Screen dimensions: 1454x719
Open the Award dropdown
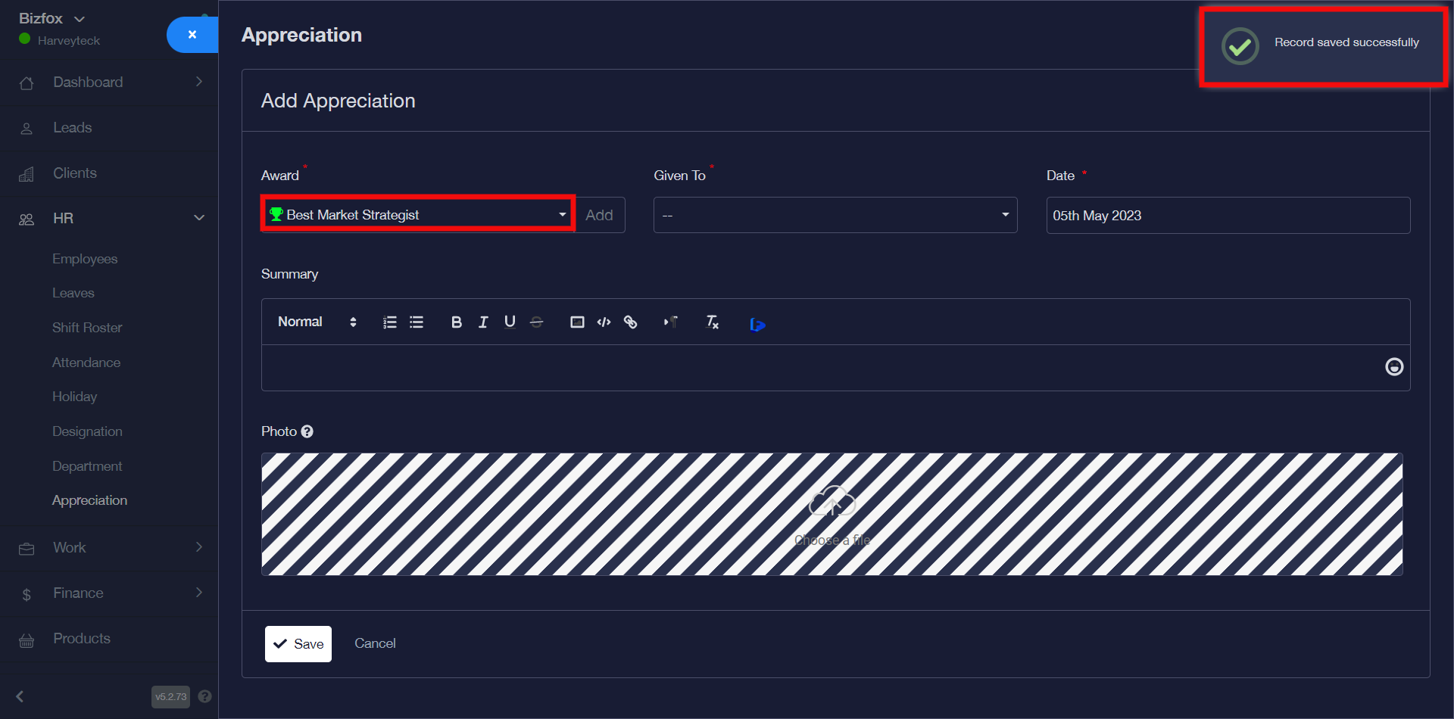click(418, 215)
